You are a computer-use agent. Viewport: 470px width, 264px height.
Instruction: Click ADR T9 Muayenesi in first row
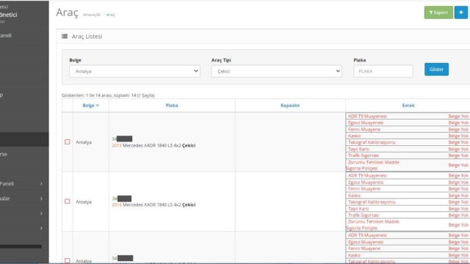(367, 116)
